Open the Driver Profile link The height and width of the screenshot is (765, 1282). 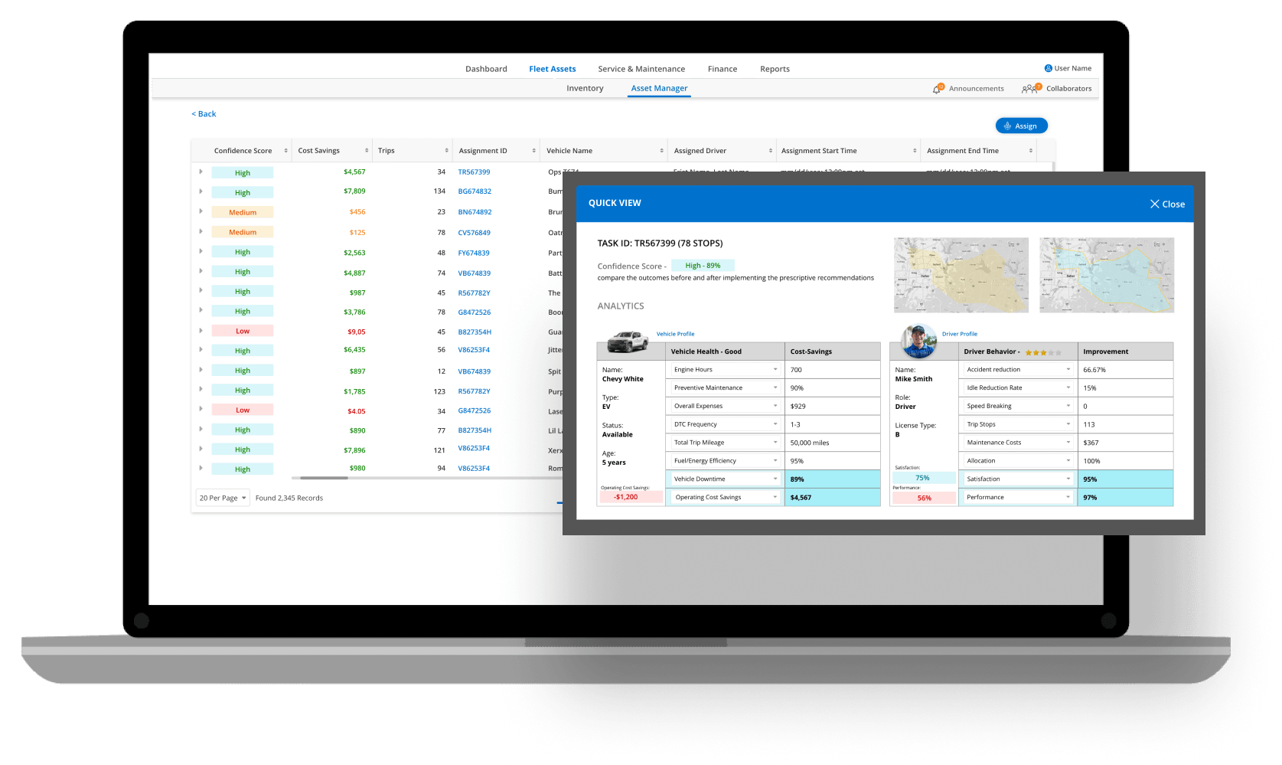[x=959, y=334]
